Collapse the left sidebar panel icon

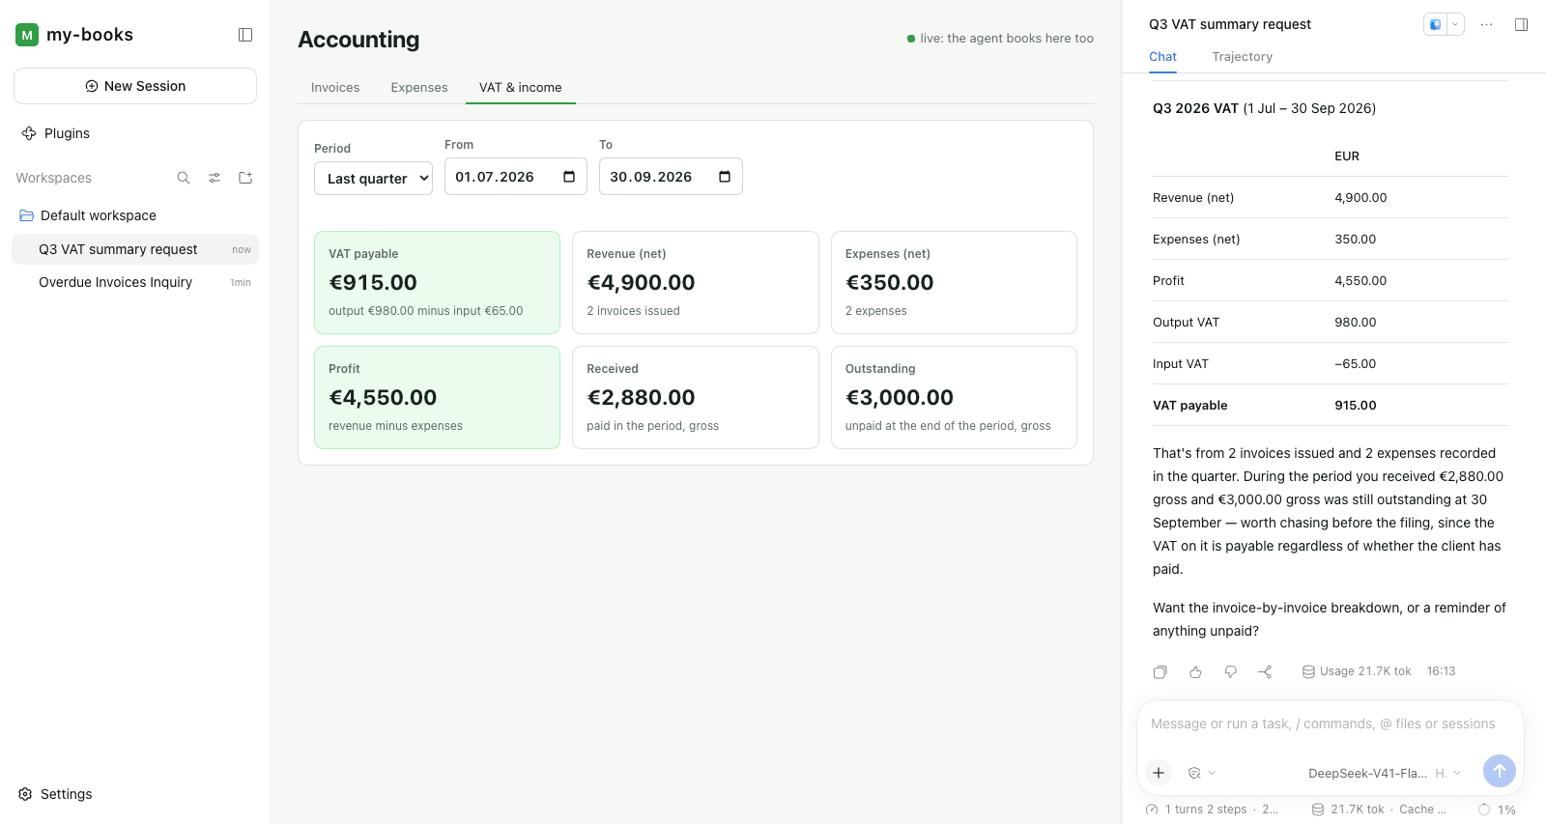click(x=245, y=35)
